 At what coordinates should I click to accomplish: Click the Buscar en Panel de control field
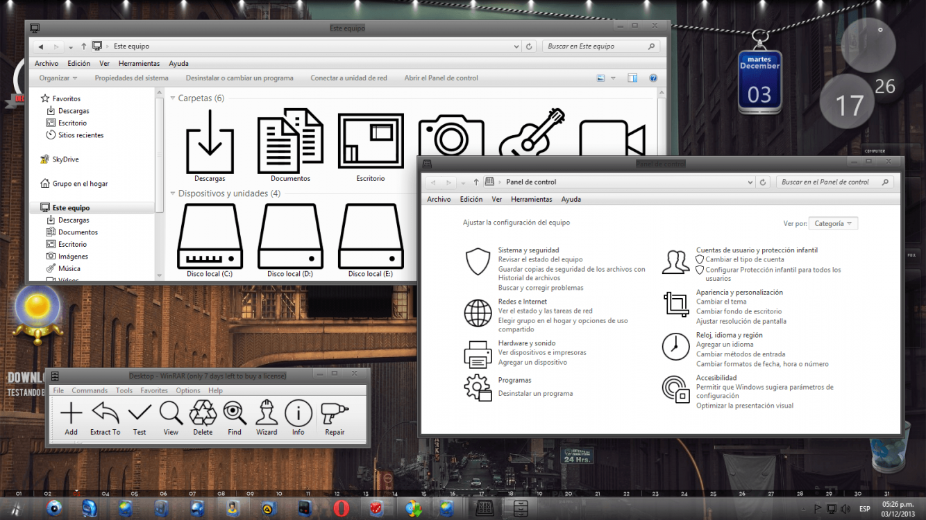tap(825, 182)
